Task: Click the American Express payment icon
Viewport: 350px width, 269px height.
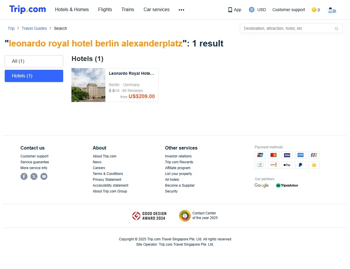Action: 301,155
